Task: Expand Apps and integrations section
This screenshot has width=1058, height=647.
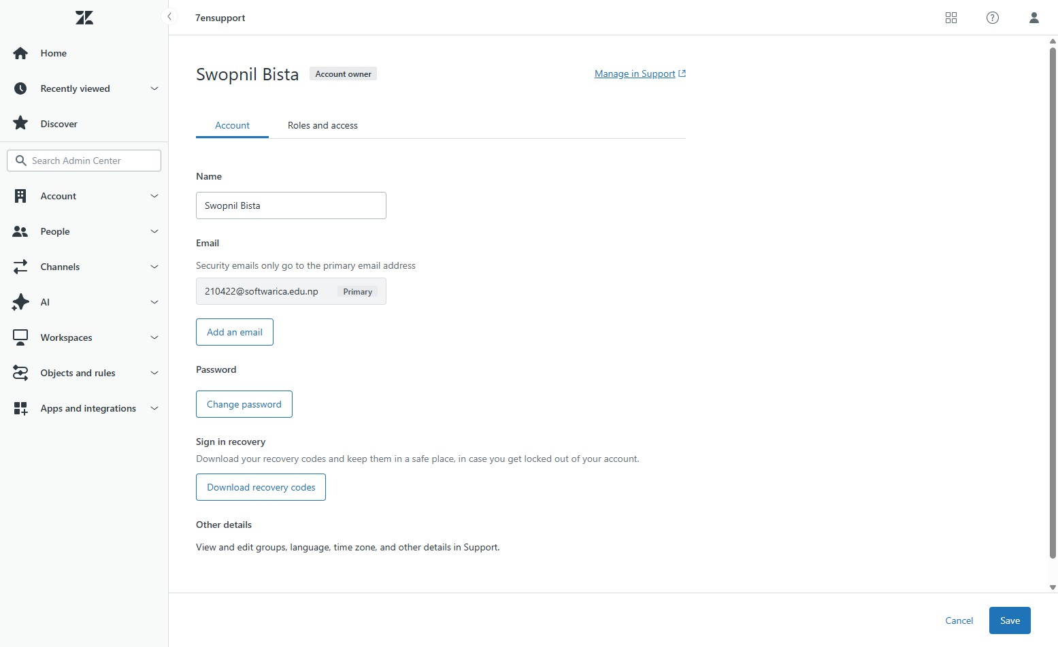Action: tap(154, 408)
